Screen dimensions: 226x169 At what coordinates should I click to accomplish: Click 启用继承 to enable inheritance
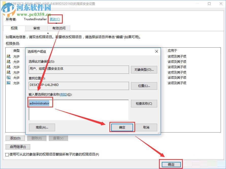point(18,147)
